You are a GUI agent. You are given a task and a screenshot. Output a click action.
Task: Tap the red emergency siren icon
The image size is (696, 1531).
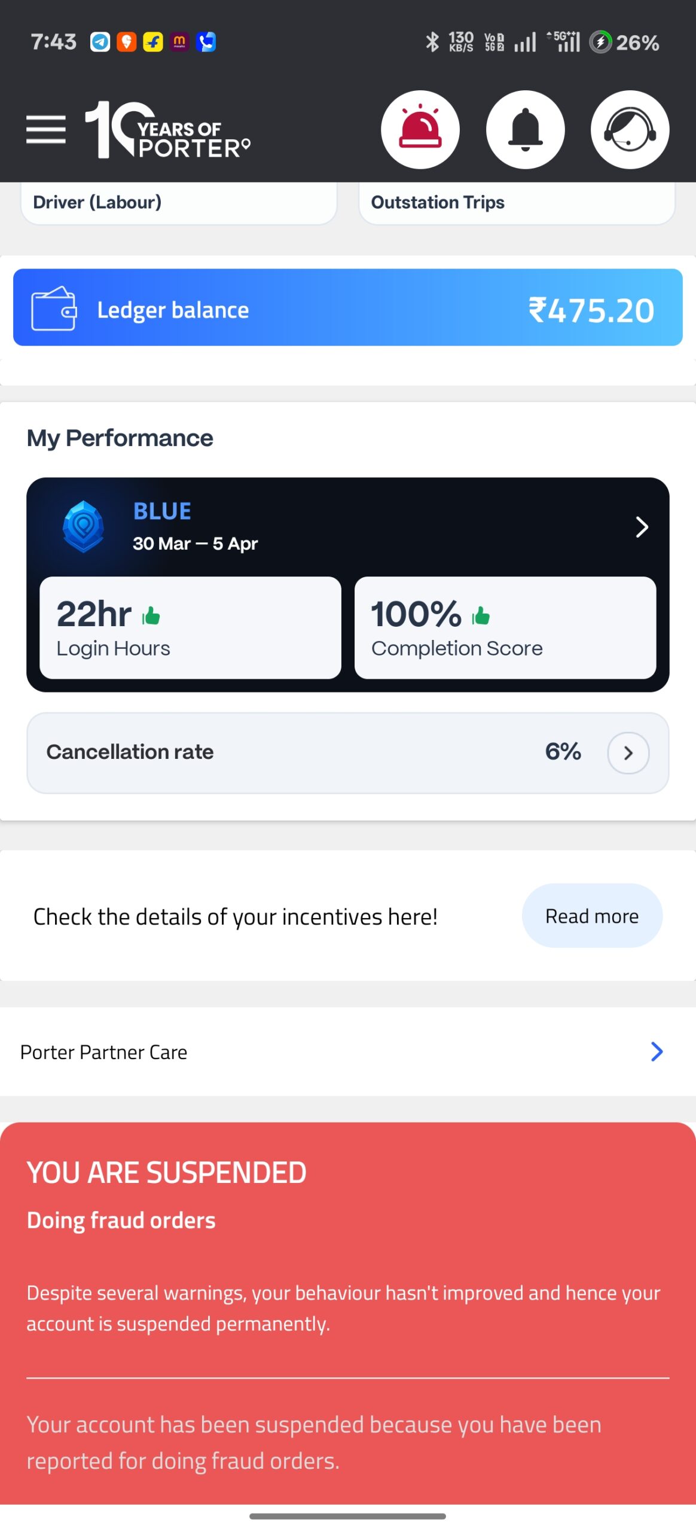click(x=420, y=130)
